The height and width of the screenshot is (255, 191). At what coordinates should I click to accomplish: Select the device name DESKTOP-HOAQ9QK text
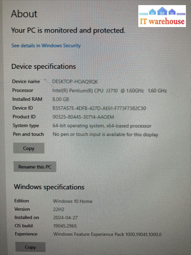[75, 82]
